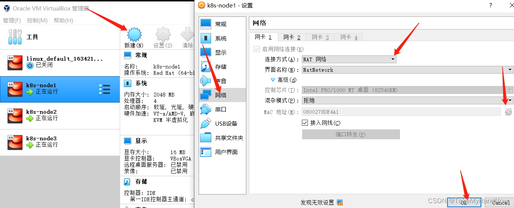Switch to 网卡 1 tab

263,37
